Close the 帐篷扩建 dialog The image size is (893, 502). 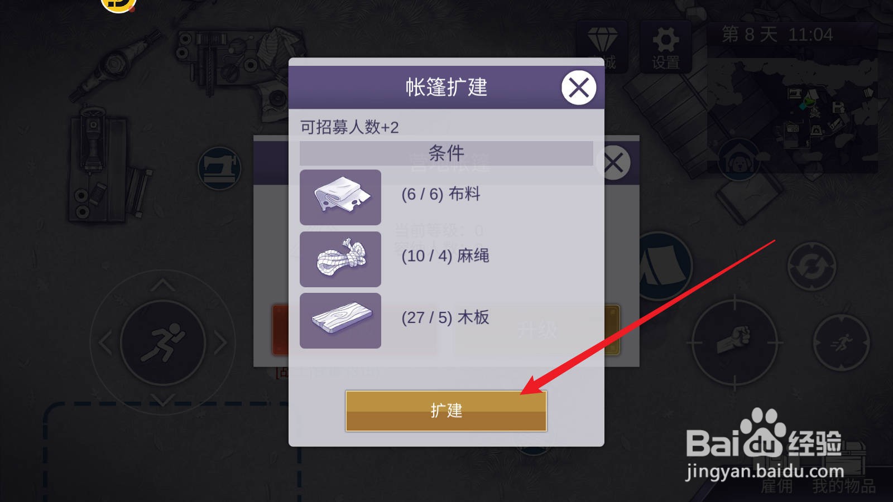click(x=578, y=88)
